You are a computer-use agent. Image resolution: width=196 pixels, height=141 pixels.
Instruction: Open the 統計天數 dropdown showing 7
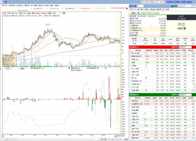pos(140,6)
